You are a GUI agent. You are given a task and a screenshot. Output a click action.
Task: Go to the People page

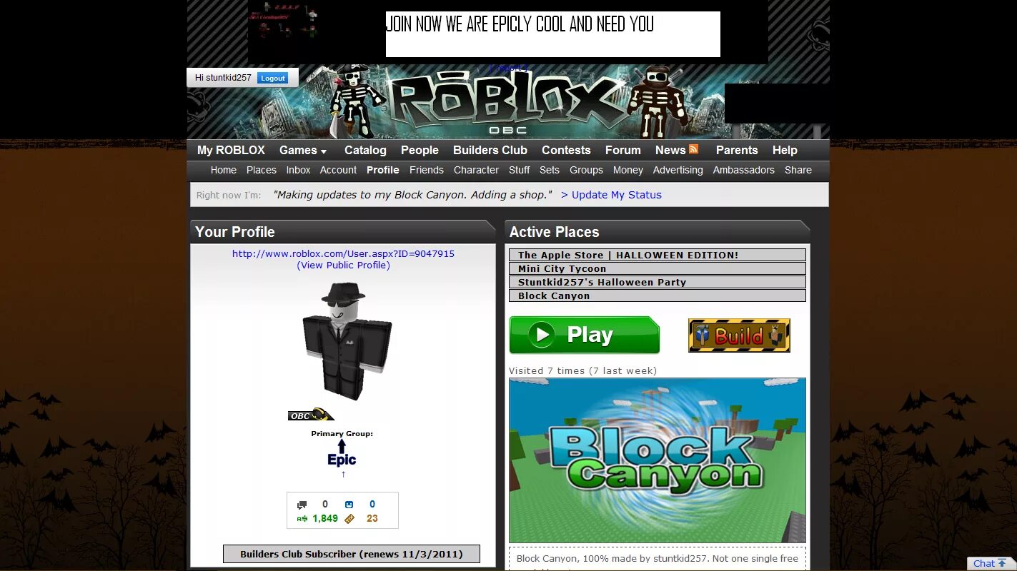420,150
